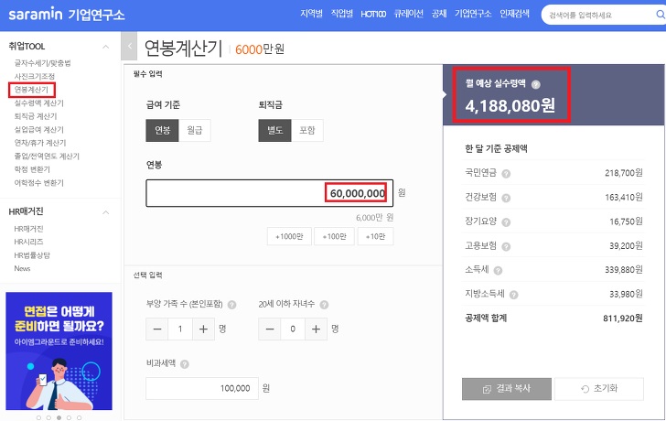Open 인재검색 in top navigation
666x421 pixels.
coord(514,14)
